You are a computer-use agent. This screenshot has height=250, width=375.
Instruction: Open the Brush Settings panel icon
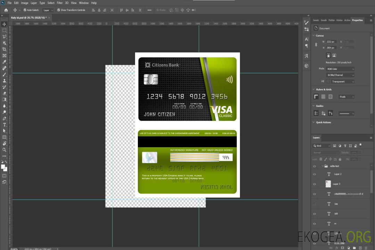tap(307, 23)
